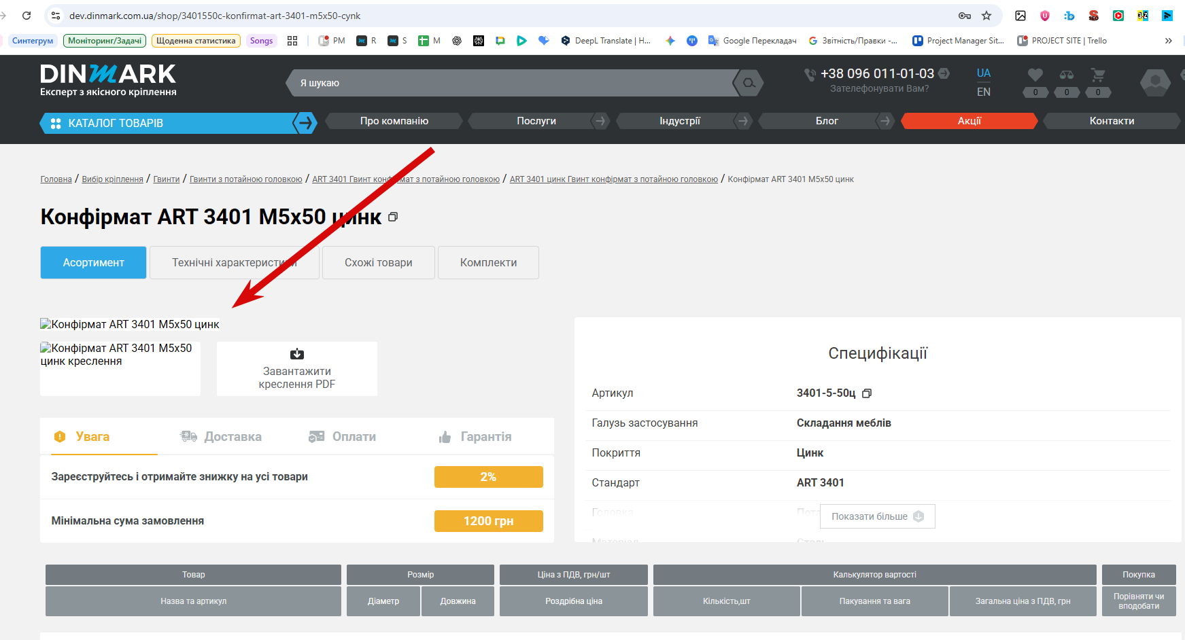Click the 2% discount badge

tap(489, 477)
